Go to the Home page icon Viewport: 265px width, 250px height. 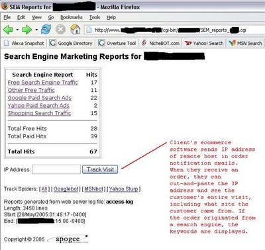click(75, 29)
